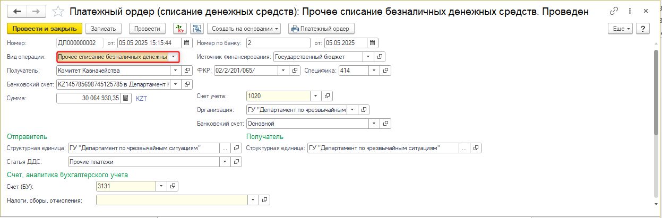Click the Дт/Кт postings icon
This screenshot has height=218, width=662.
180,29
